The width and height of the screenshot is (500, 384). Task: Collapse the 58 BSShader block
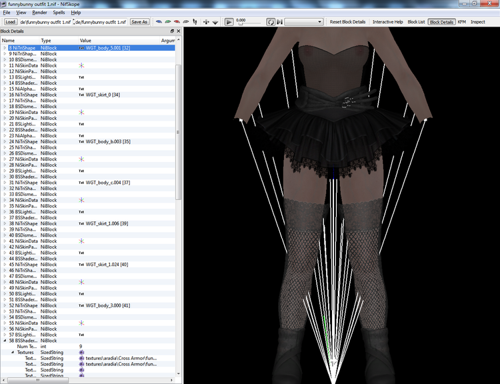point(5,341)
